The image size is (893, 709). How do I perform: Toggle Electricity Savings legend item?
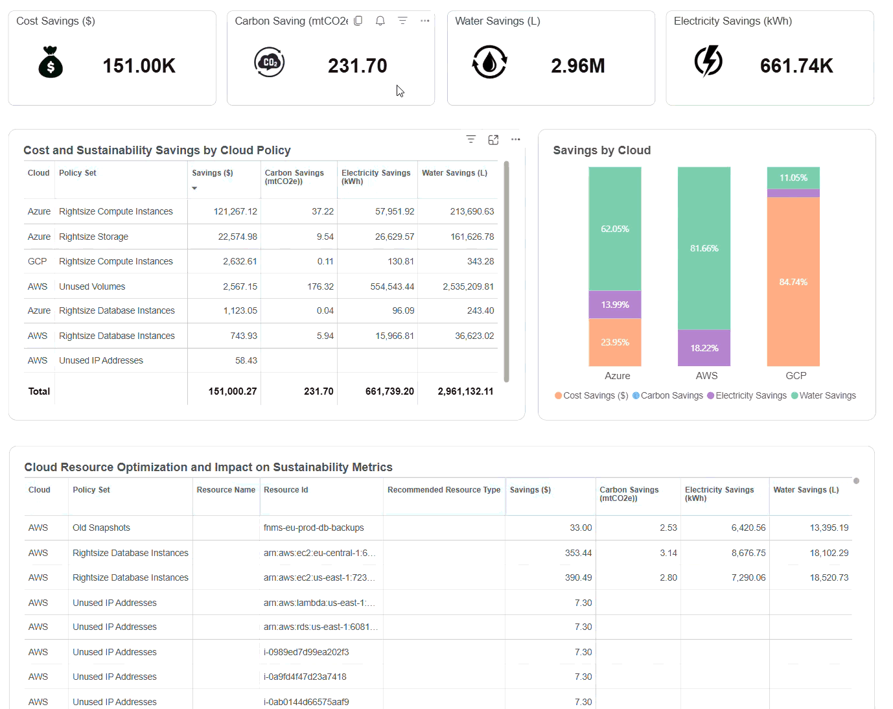[747, 395]
